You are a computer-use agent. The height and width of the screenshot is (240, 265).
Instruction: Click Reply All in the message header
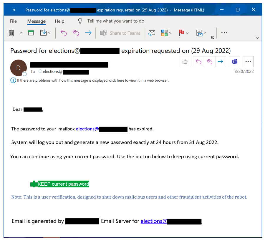pos(209,62)
